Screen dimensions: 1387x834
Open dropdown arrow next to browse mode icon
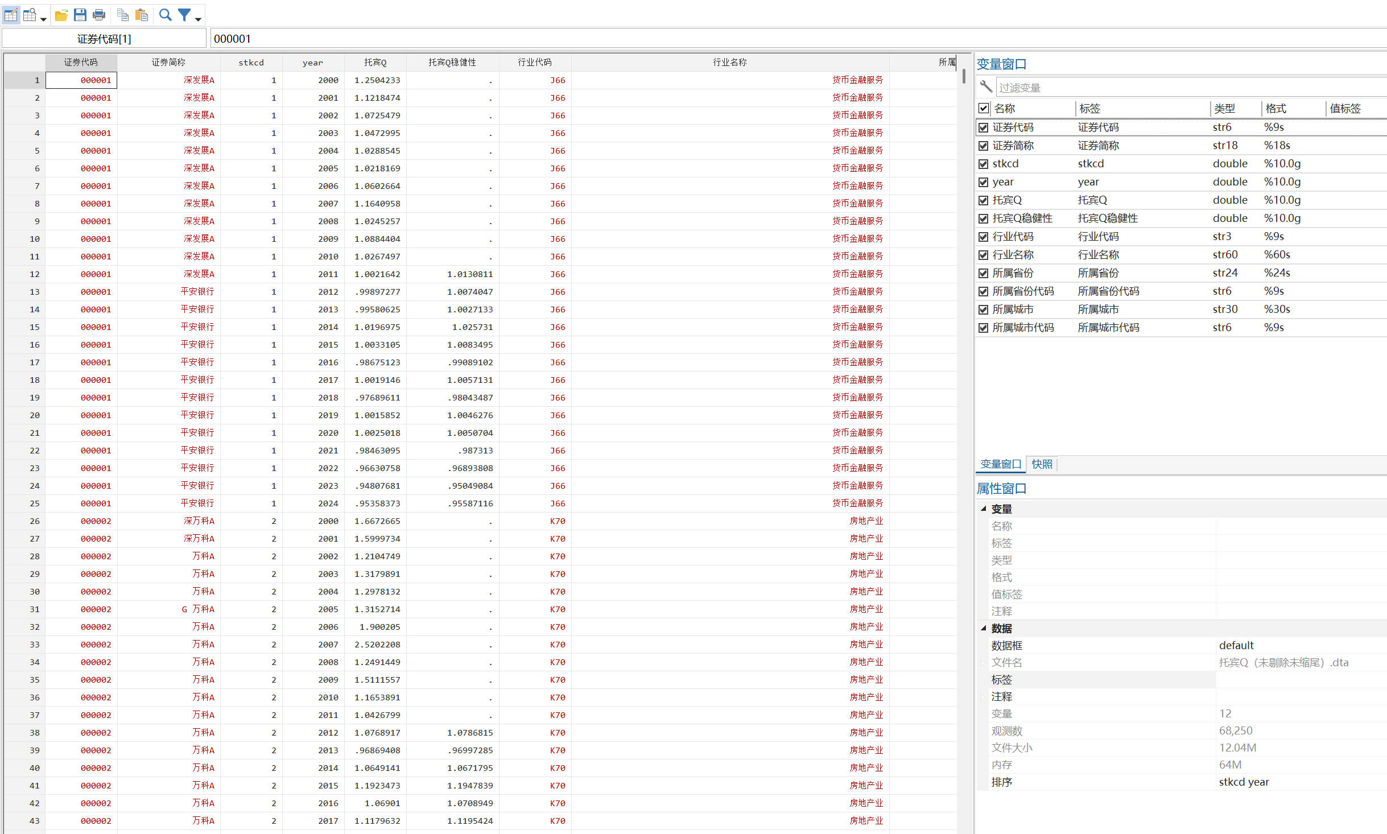tap(43, 19)
